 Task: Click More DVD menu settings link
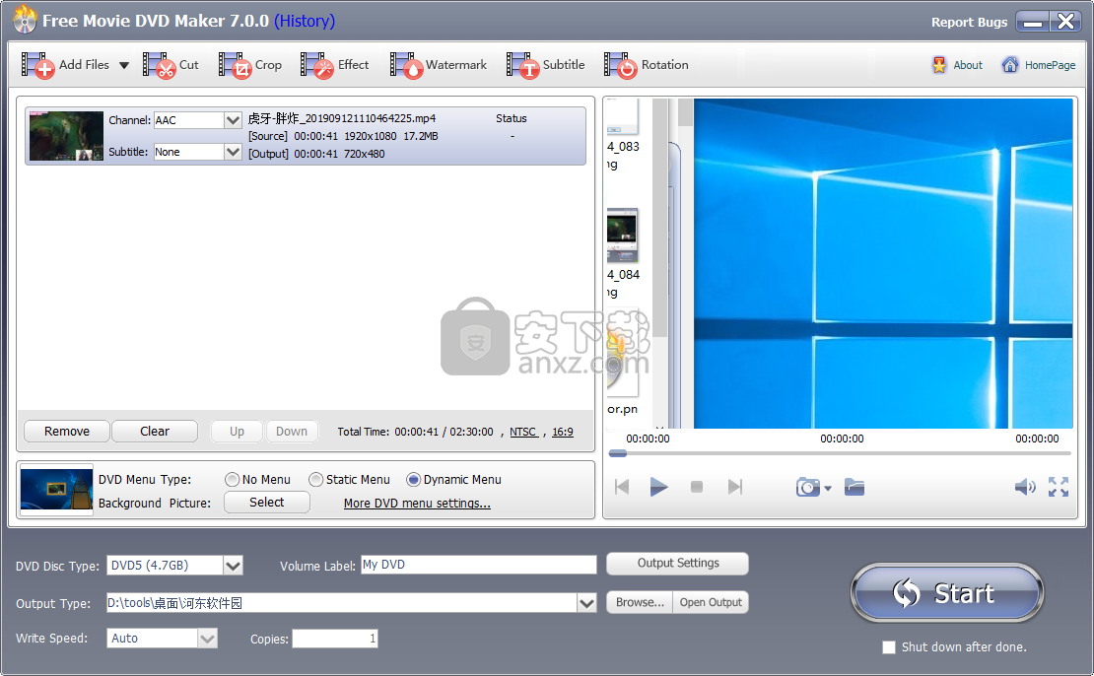pyautogui.click(x=416, y=503)
